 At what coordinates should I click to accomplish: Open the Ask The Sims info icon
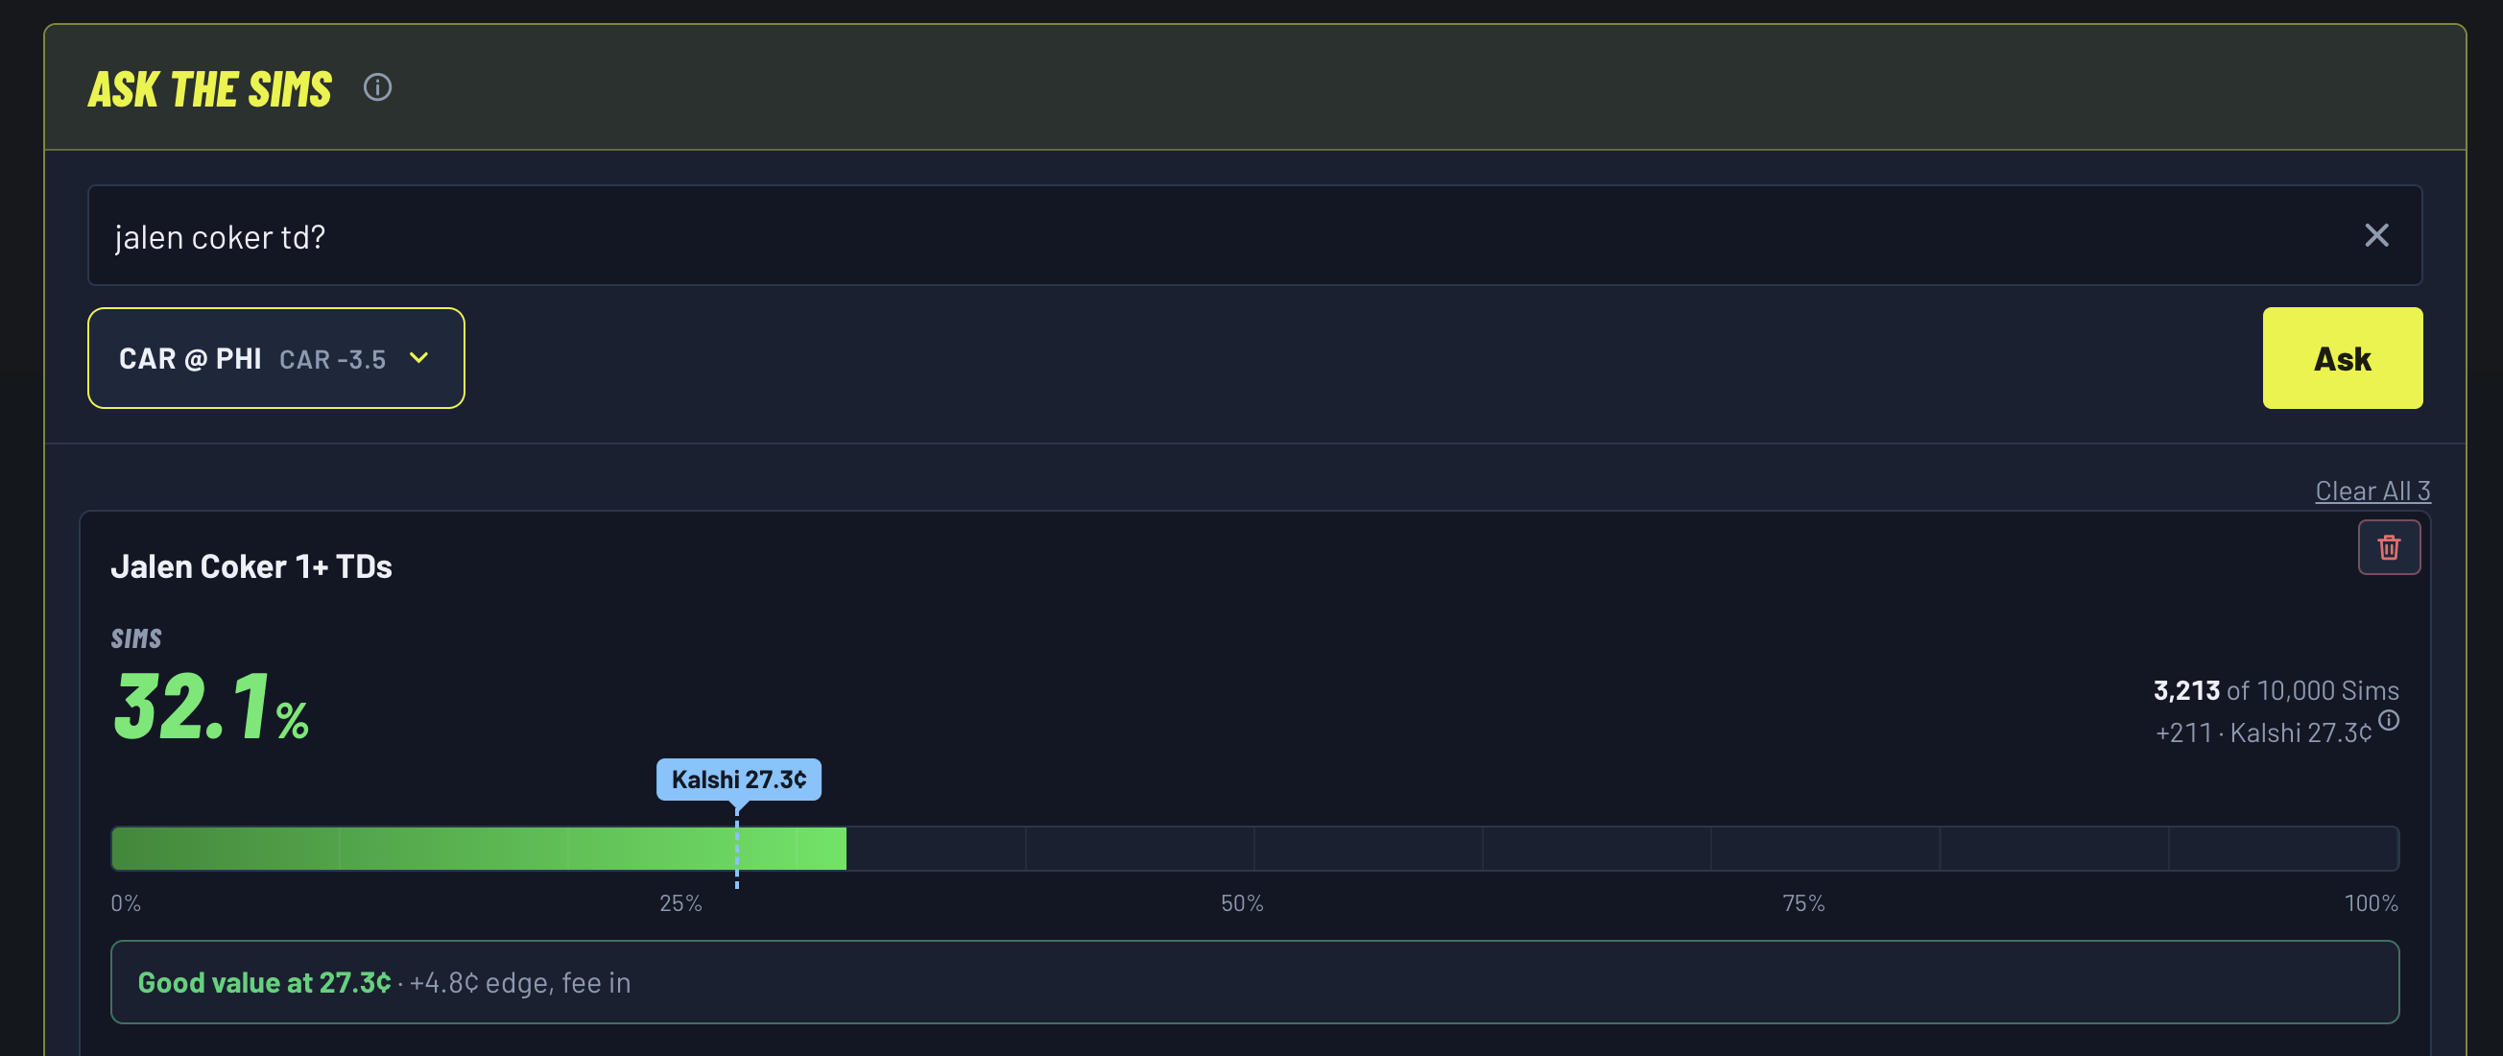tap(378, 87)
